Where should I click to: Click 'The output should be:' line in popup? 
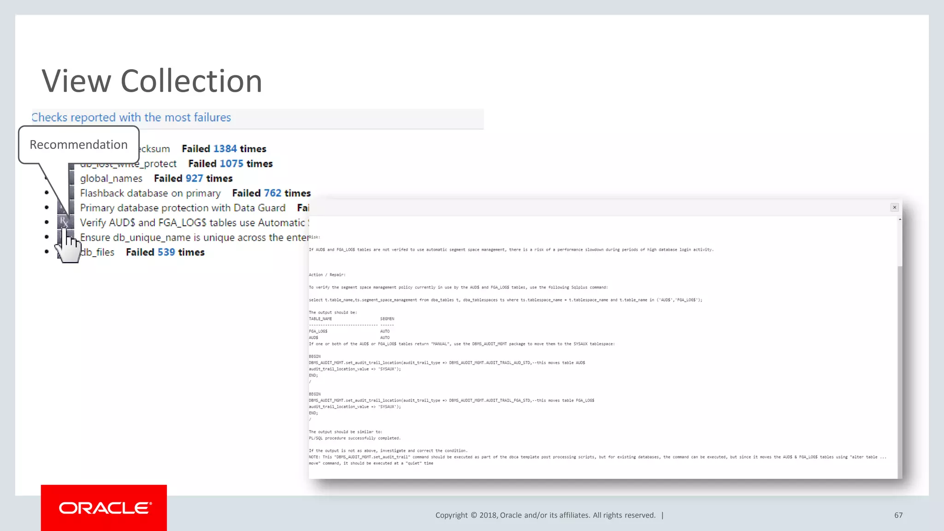tap(333, 313)
